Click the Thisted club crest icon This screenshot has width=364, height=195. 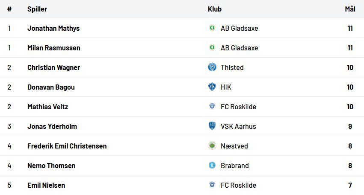[x=212, y=67]
